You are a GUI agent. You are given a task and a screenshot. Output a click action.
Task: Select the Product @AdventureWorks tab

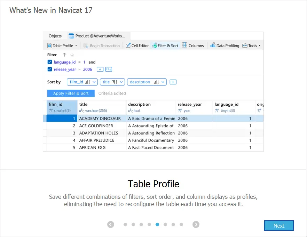(x=99, y=36)
